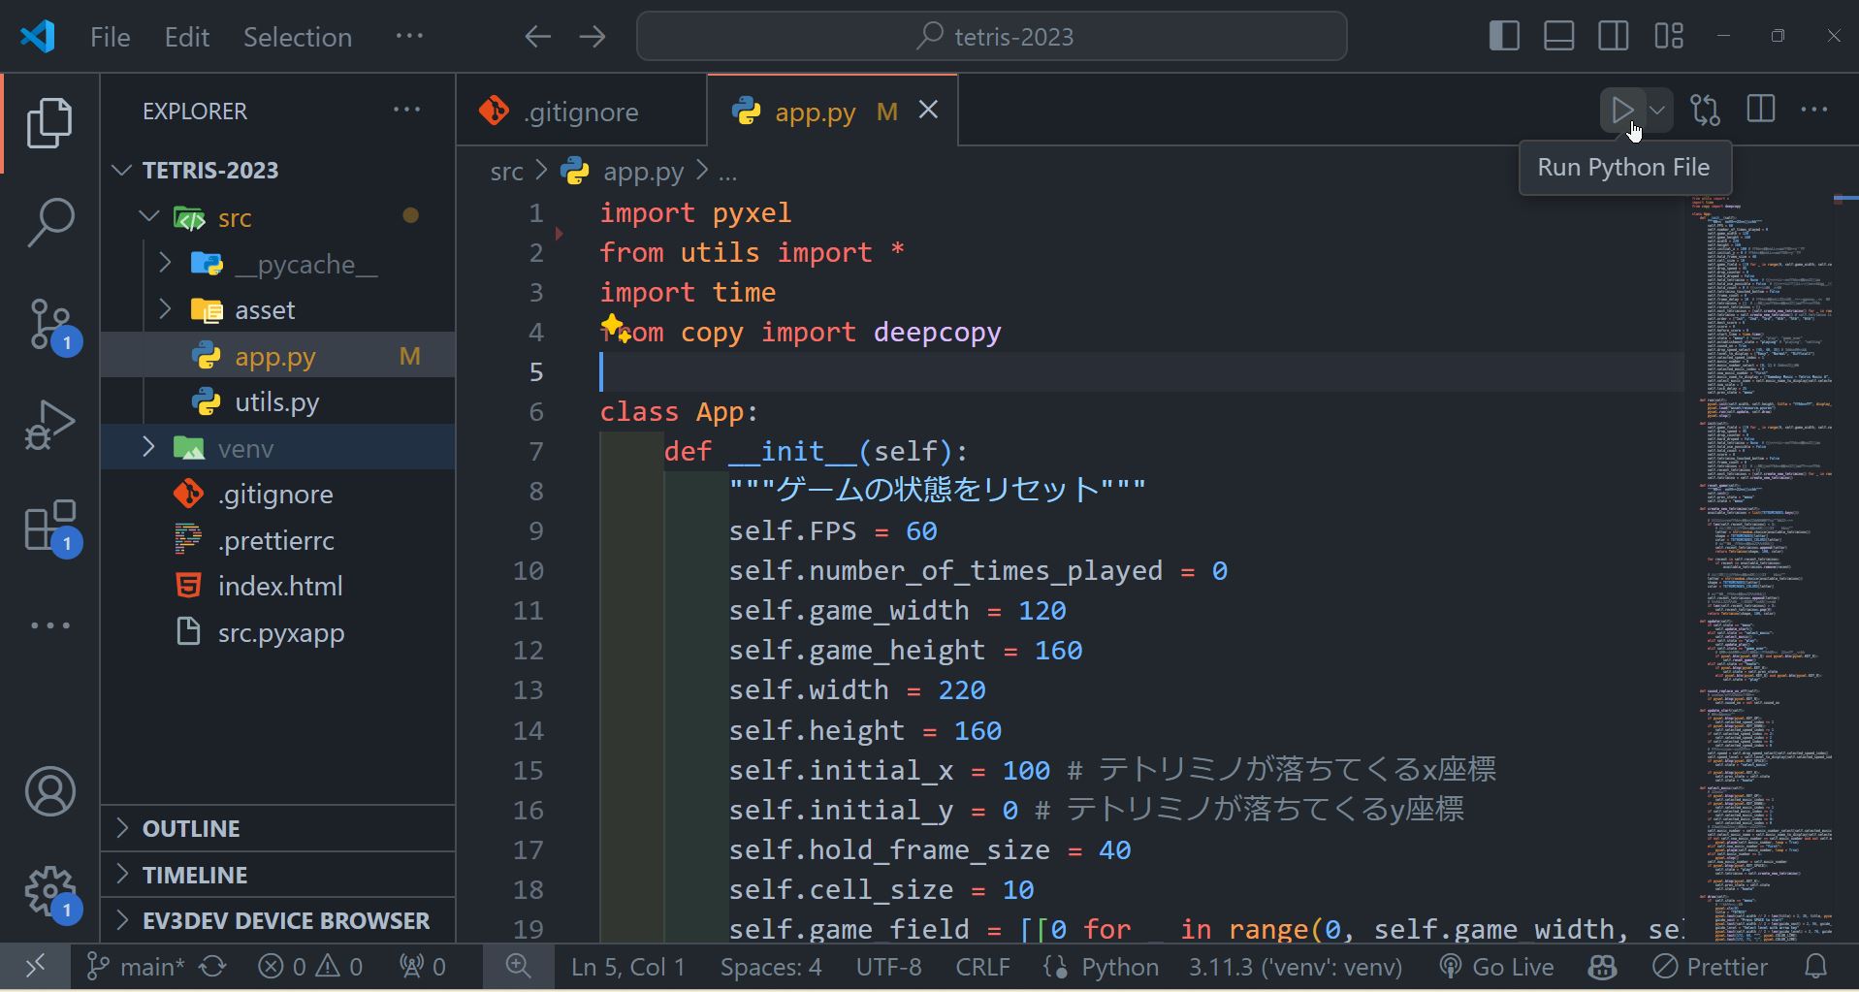Open src.pyxapp in the file tree

coord(277,632)
